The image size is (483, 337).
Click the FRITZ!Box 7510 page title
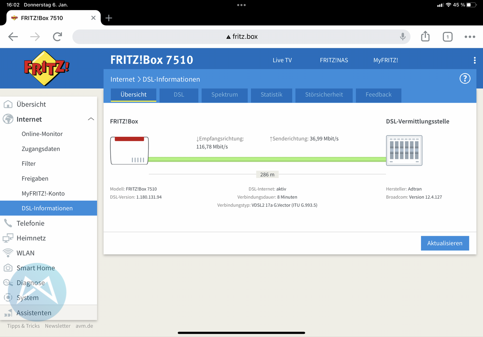pos(152,60)
